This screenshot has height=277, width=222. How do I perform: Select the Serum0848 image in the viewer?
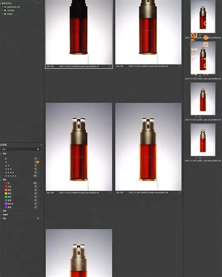coord(79,32)
